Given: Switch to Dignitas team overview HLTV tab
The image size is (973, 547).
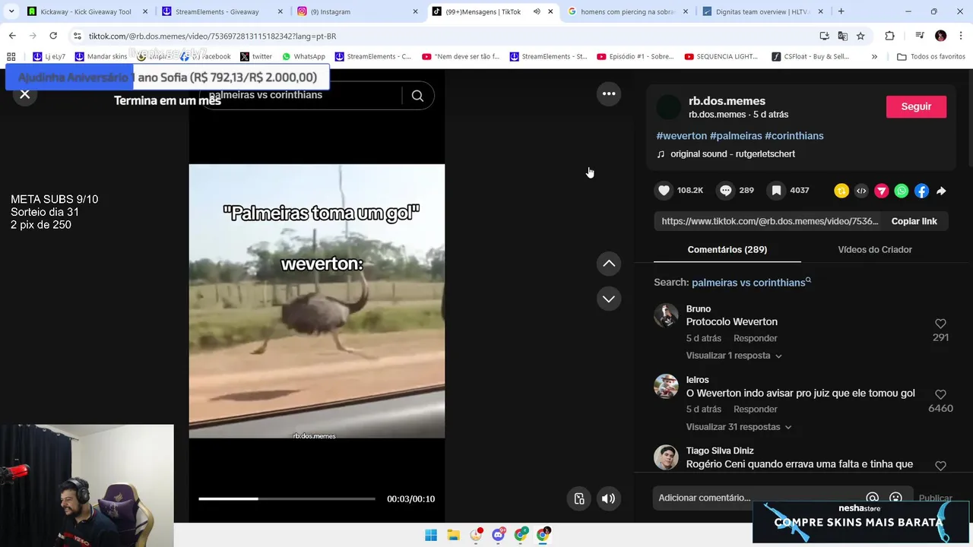Looking at the screenshot, I should [763, 11].
